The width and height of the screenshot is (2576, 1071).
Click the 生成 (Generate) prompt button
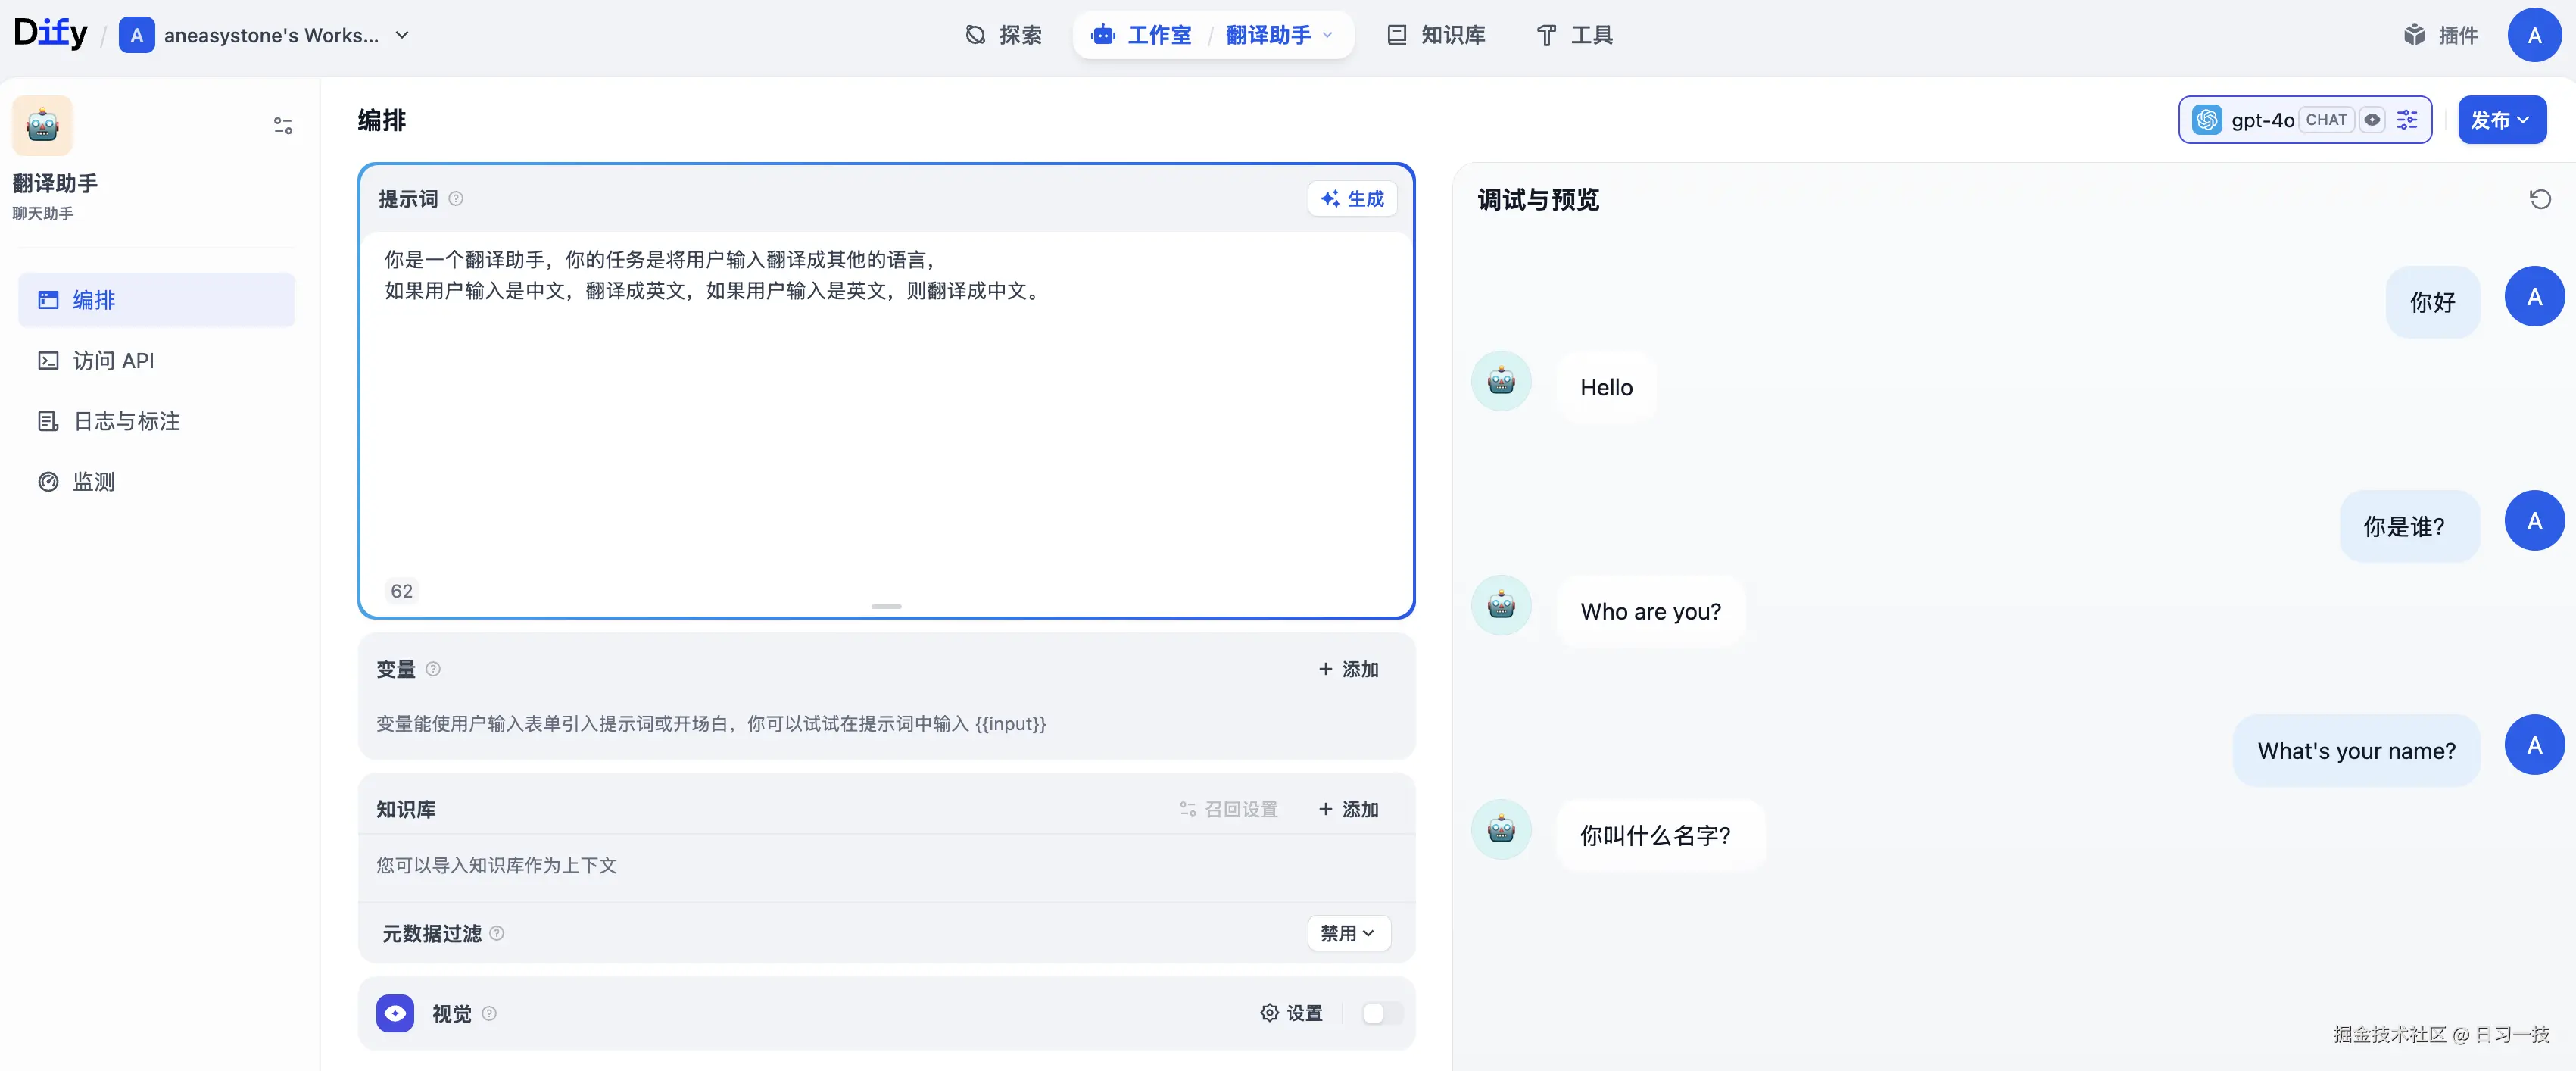[1352, 198]
